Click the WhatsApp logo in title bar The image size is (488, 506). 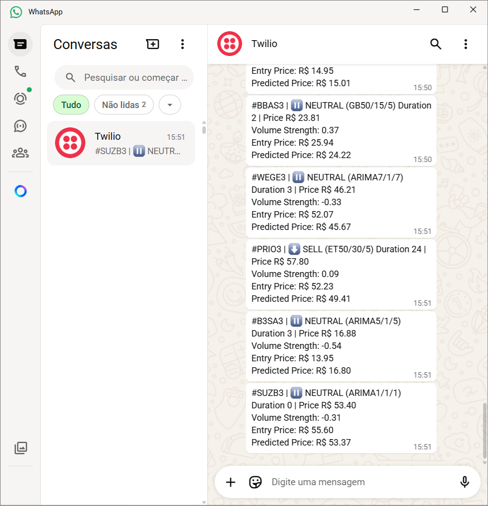pos(16,12)
